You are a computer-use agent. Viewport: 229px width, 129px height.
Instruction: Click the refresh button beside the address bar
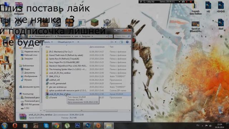111,36
